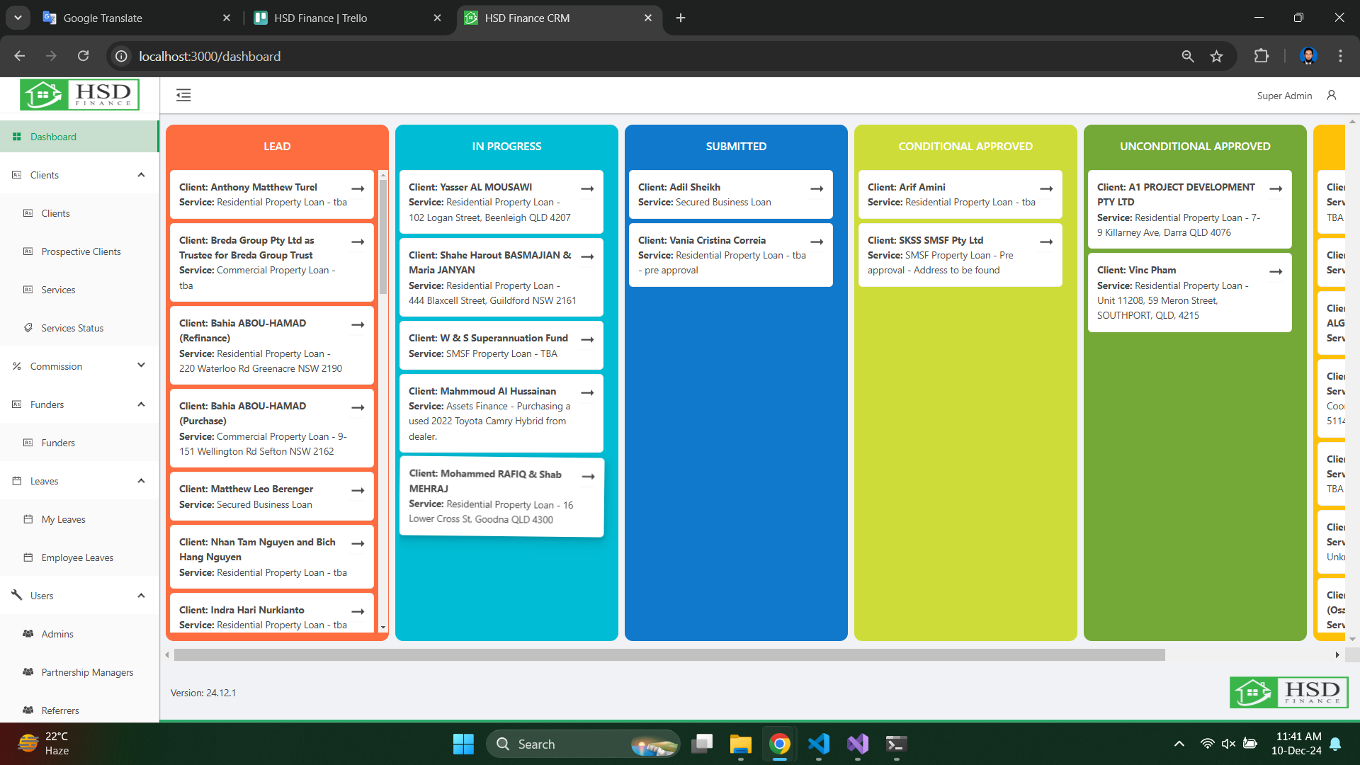Move Yasser AL MOUSAWI card with its arrow
The height and width of the screenshot is (765, 1360).
(x=587, y=188)
